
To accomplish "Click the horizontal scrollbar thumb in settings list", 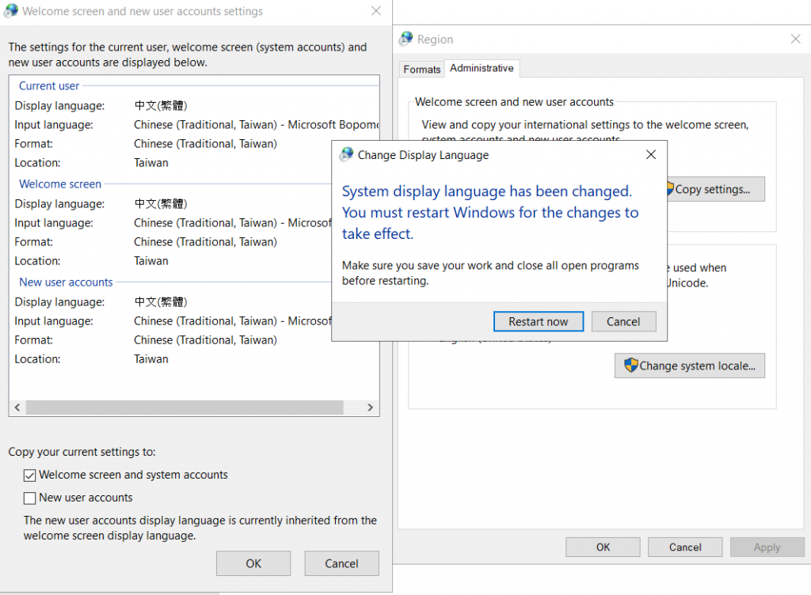I will 185,407.
